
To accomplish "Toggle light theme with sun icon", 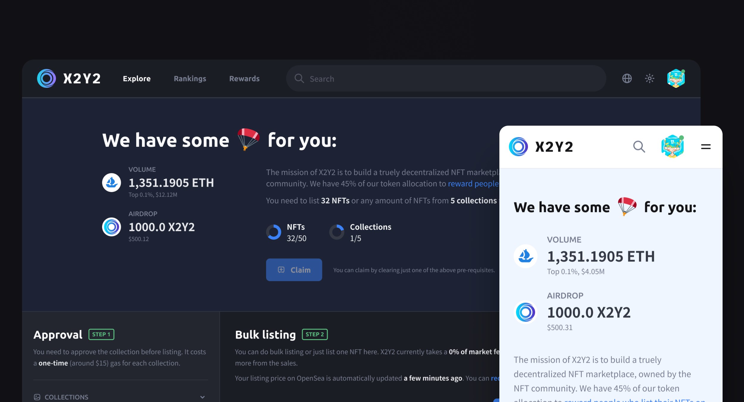I will tap(649, 79).
